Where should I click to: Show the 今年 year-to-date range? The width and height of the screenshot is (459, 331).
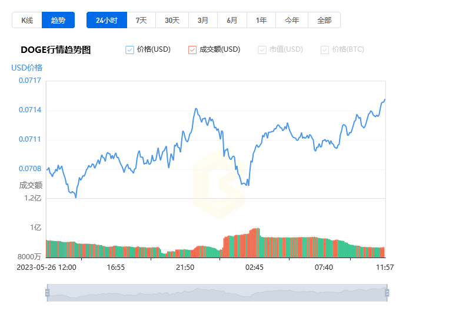[292, 20]
